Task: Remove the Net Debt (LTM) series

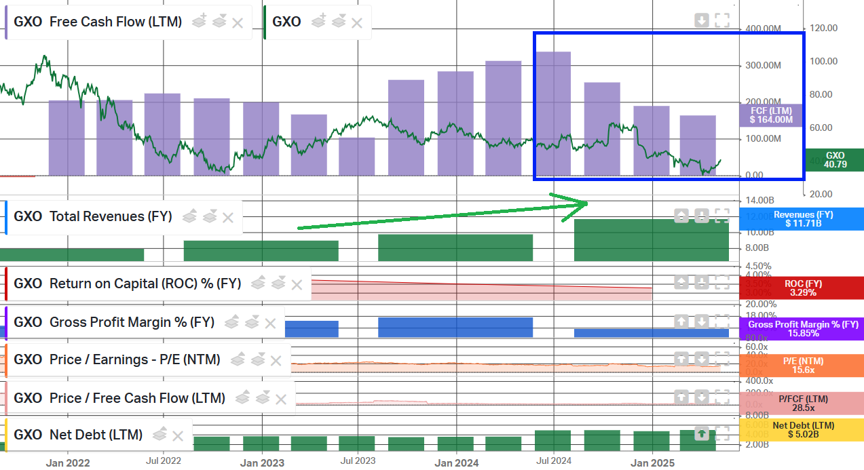Action: coord(178,435)
